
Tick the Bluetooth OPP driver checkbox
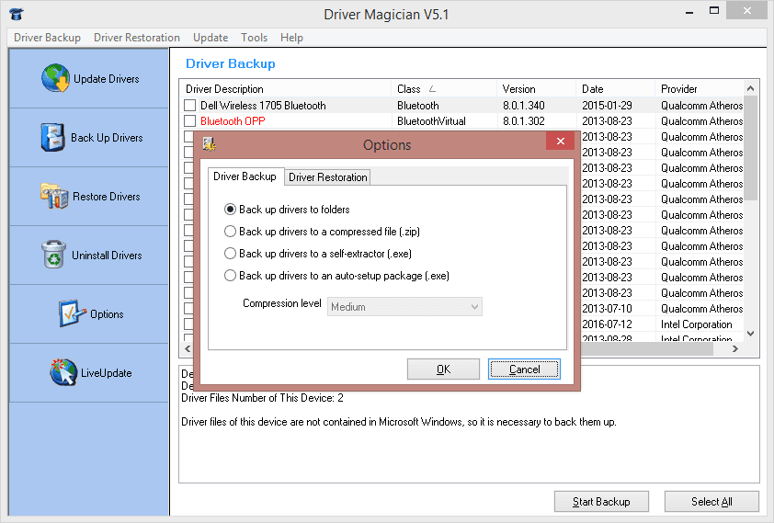[189, 121]
